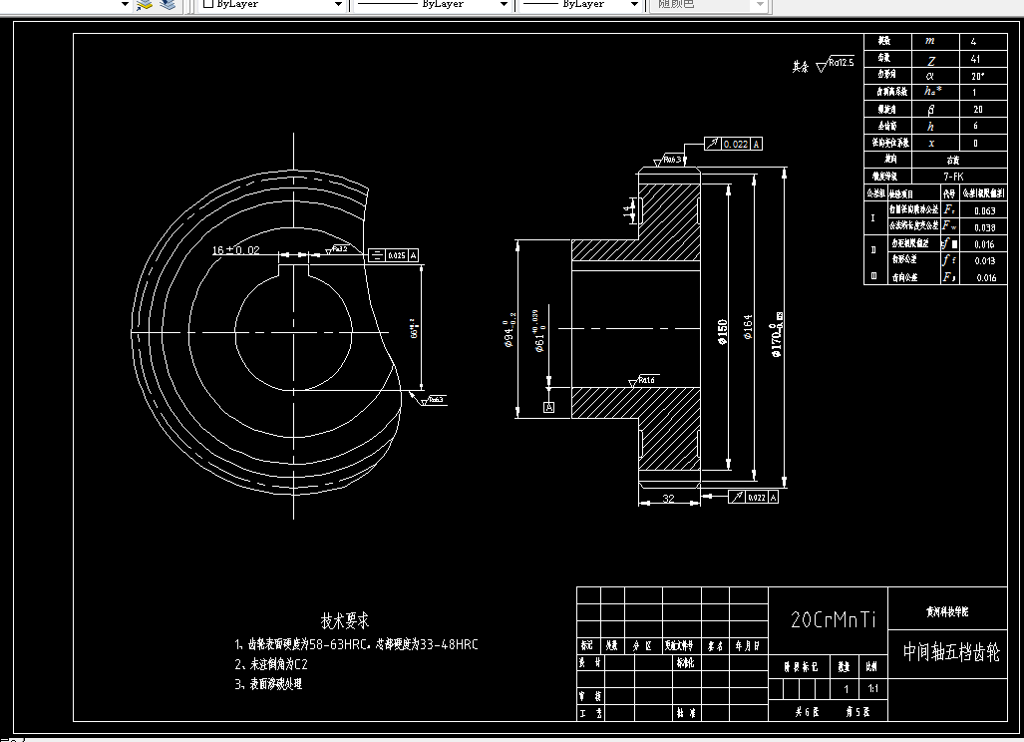This screenshot has width=1024, height=742.
Task: Select scale value 1:1 in title block
Action: click(872, 688)
